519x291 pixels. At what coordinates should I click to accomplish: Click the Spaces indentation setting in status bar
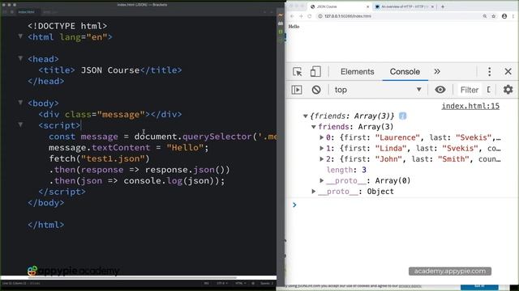(x=267, y=284)
